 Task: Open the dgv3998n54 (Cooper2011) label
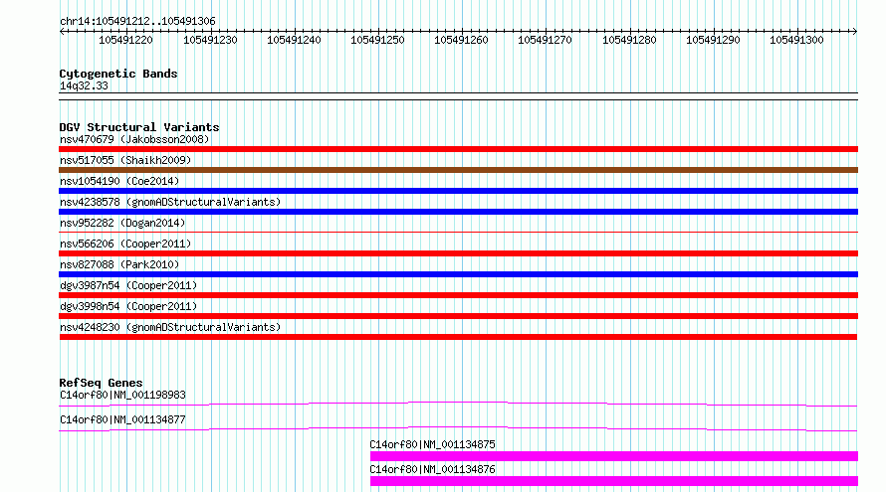(x=128, y=306)
